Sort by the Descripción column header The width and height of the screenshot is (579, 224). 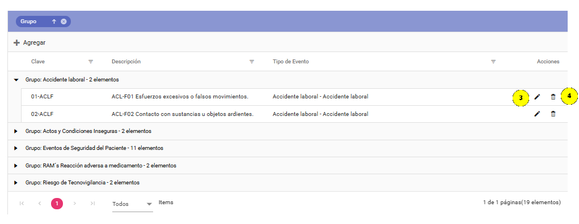pyautogui.click(x=126, y=62)
